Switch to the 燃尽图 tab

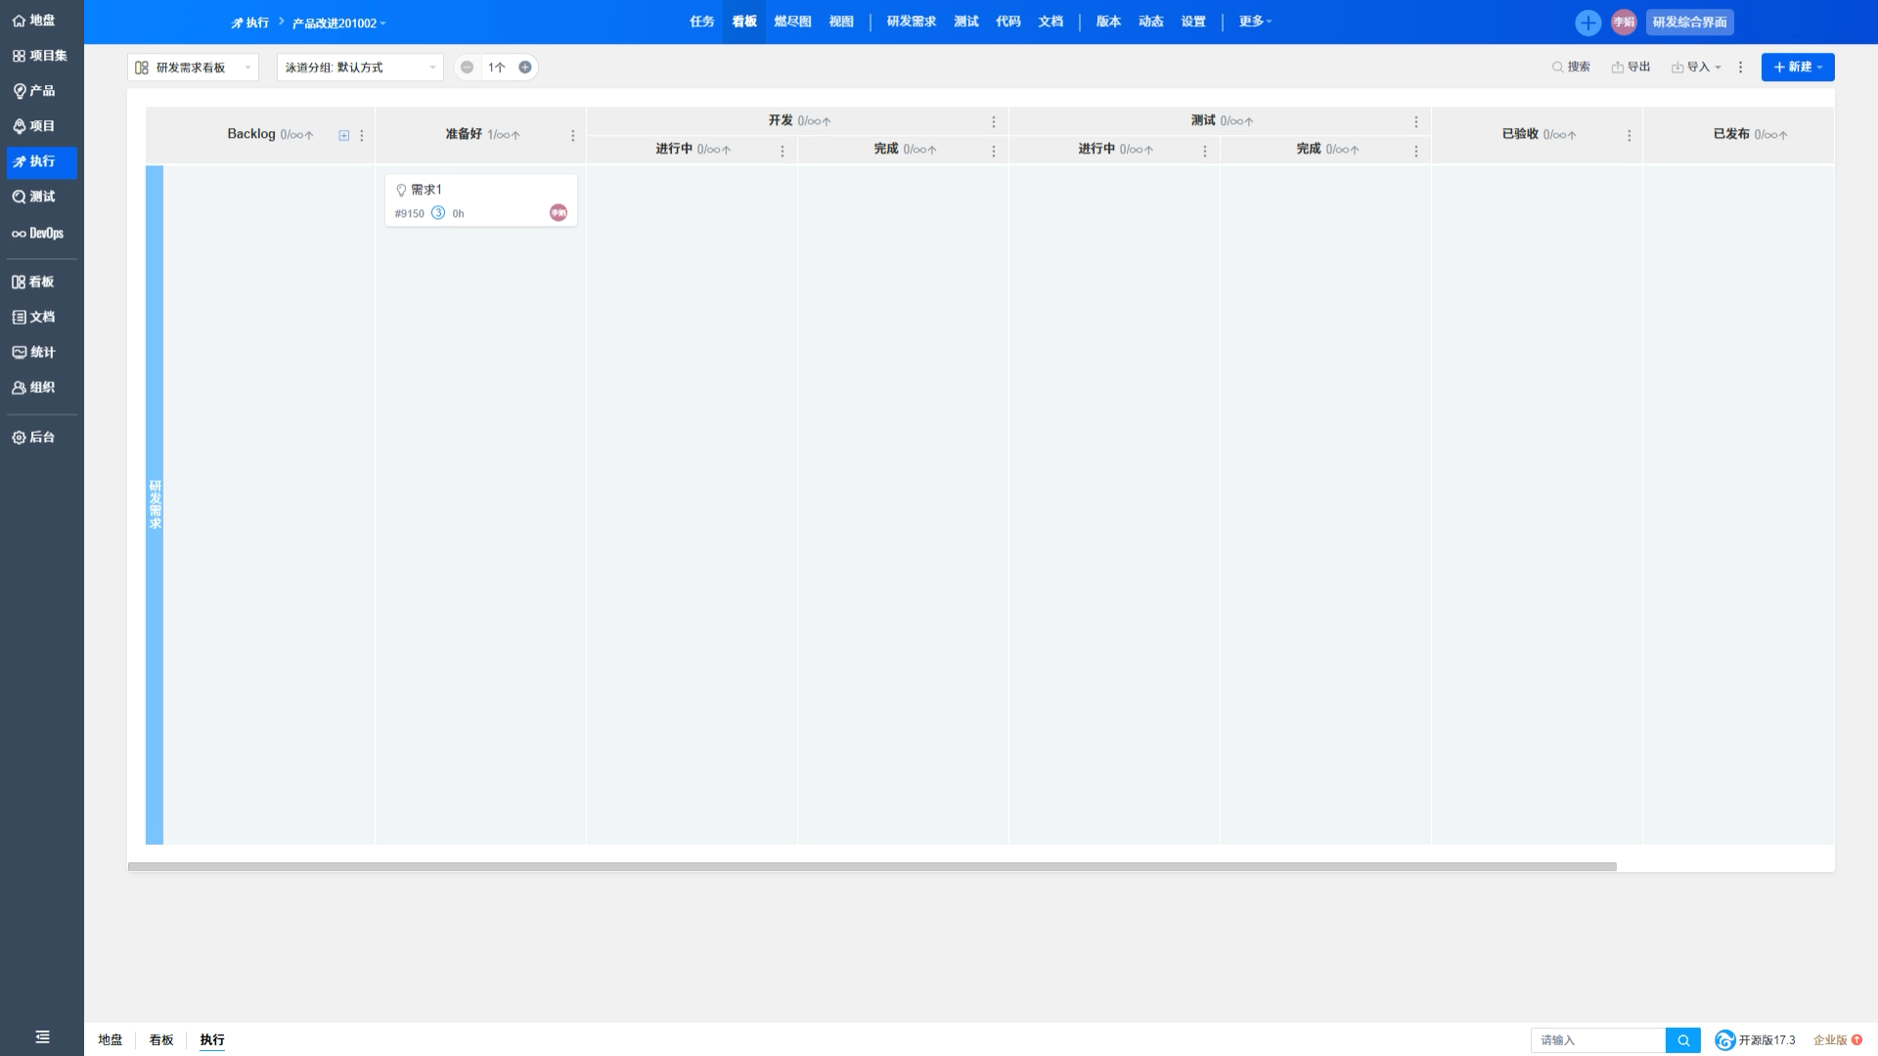792,22
